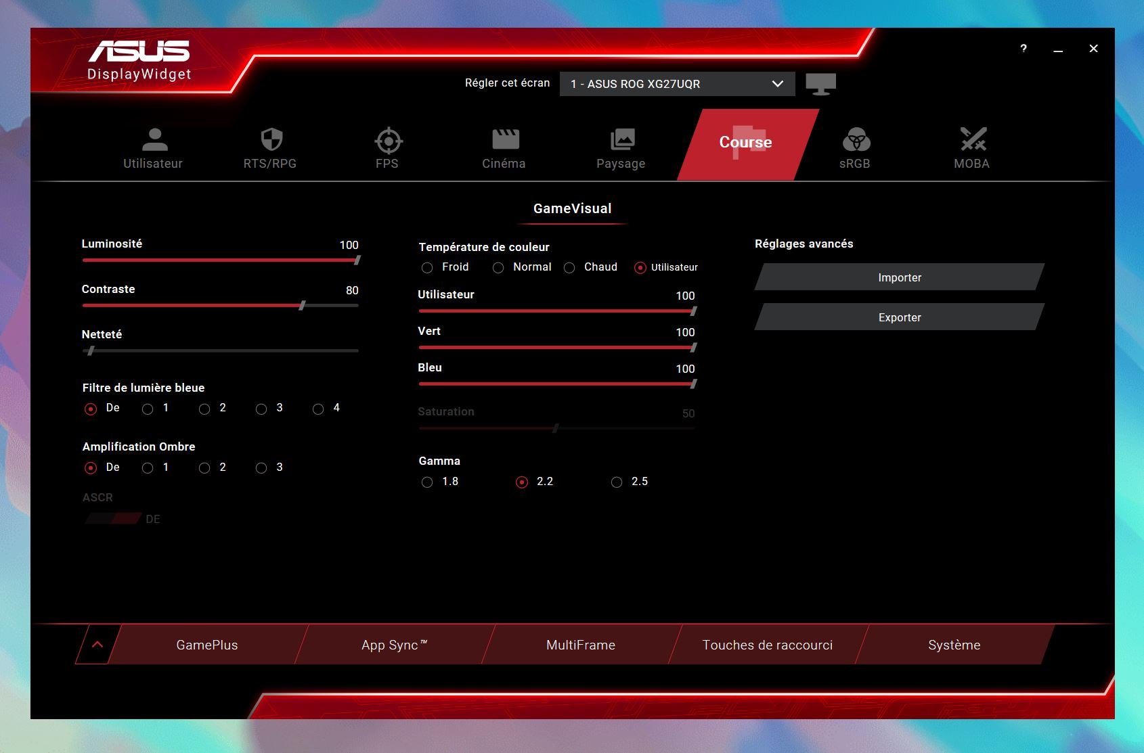Select Utilisateur color temperature option
Image resolution: width=1144 pixels, height=753 pixels.
coord(640,268)
